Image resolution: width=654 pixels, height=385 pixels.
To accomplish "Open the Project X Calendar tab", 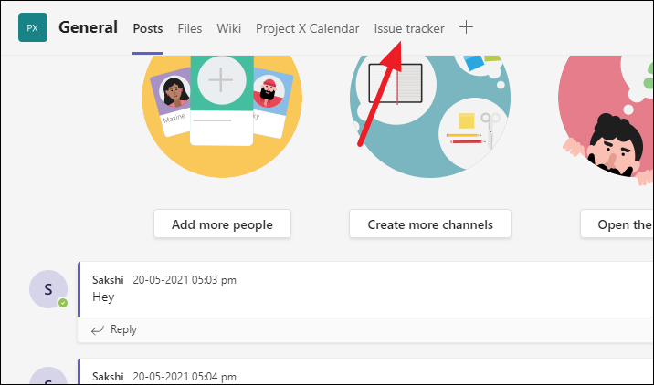I will click(x=308, y=28).
